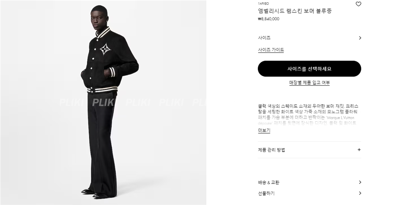Open the 사이즈 size selector chevron

point(360,38)
